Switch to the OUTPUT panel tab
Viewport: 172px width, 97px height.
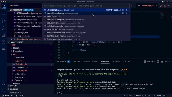pos(76,61)
